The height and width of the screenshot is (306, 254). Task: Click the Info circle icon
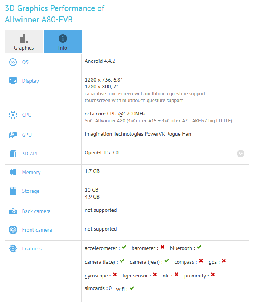click(63, 38)
